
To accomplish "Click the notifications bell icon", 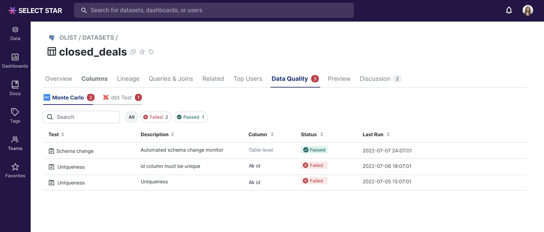I will coord(509,10).
